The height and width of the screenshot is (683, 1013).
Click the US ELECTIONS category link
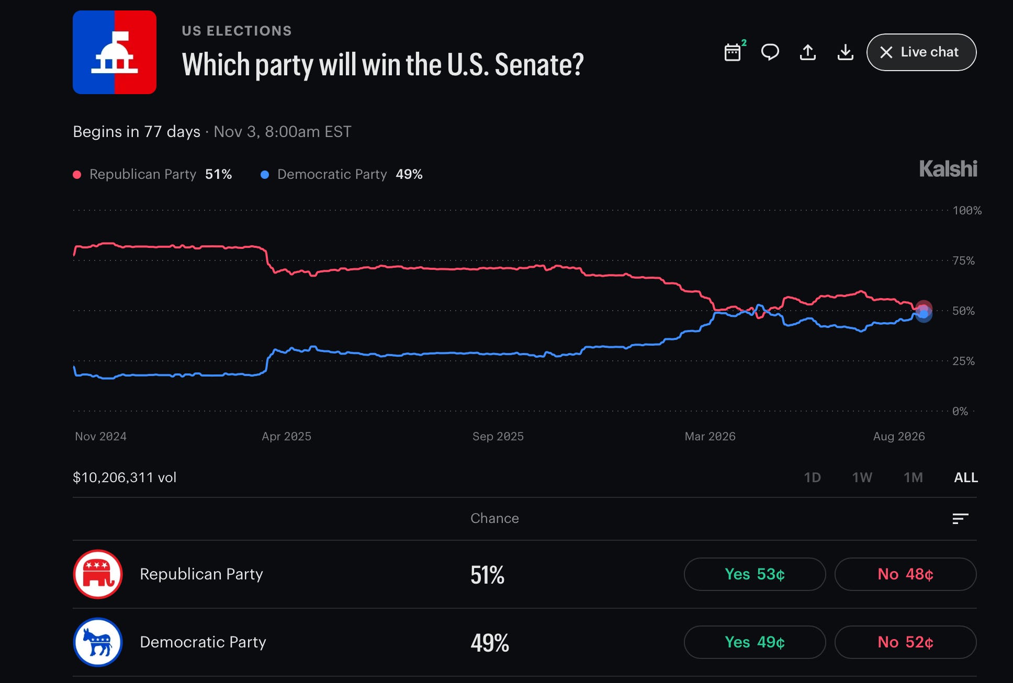coord(237,31)
